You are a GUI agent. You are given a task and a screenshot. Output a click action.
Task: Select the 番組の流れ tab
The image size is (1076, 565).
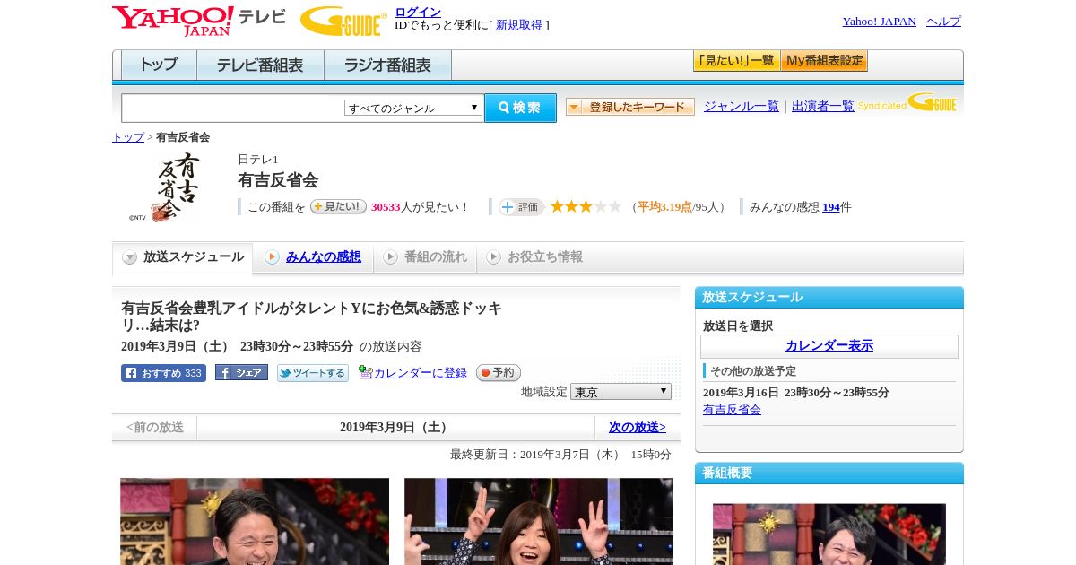pos(425,257)
